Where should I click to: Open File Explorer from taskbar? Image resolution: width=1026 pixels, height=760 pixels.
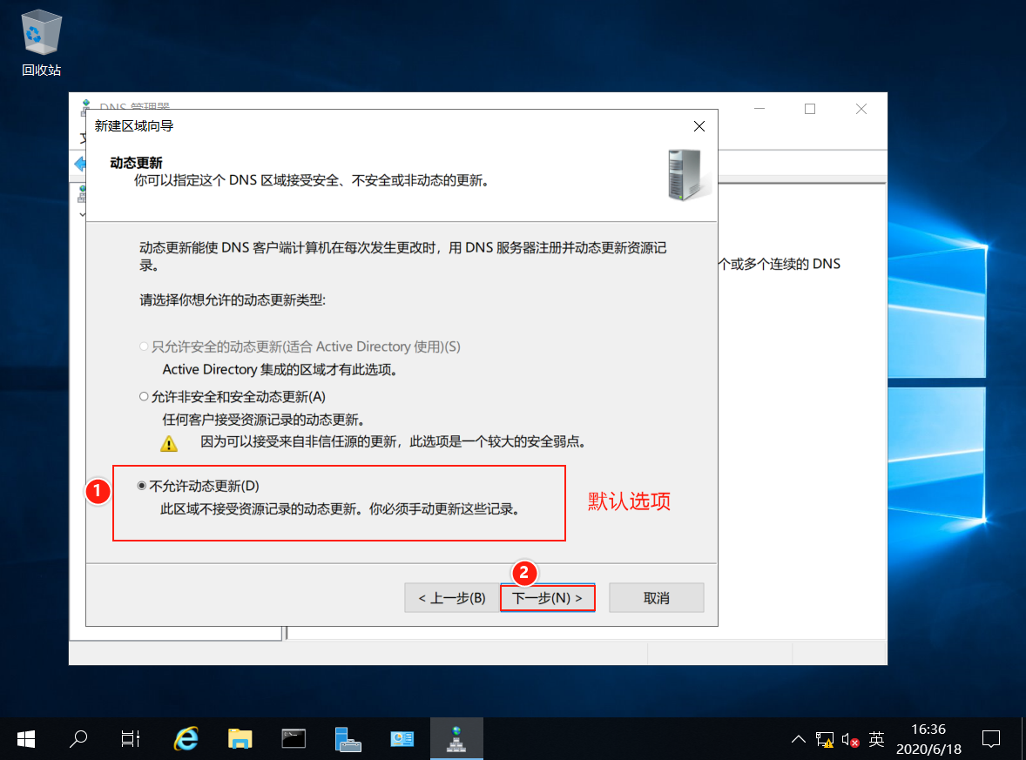pos(240,739)
